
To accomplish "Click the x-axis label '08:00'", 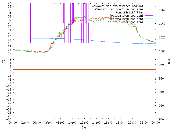I will (60, 123).
